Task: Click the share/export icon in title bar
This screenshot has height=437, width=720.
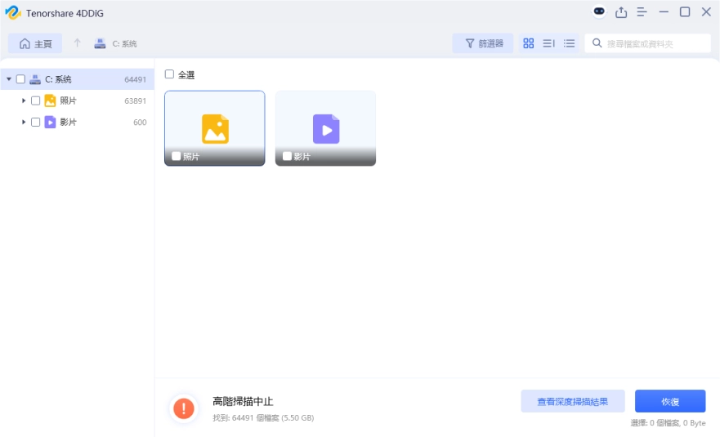Action: pos(621,12)
